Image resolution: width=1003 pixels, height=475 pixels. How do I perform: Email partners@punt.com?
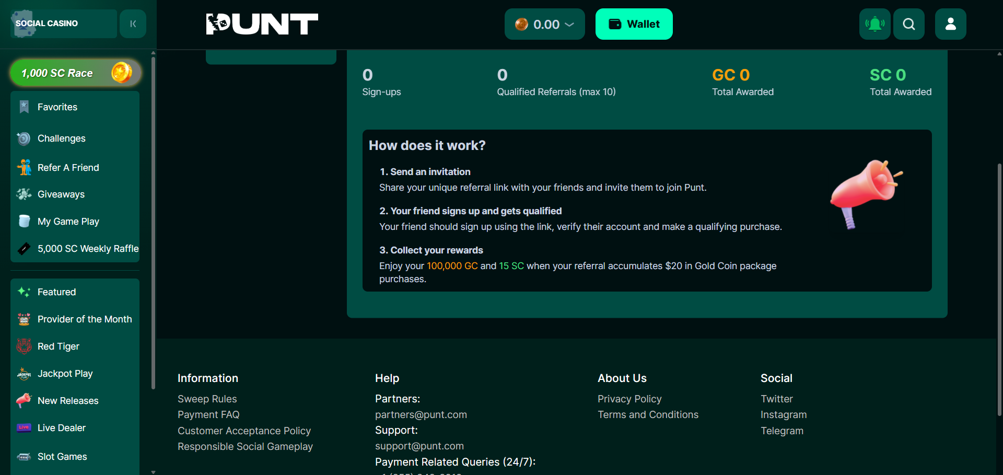pos(421,414)
